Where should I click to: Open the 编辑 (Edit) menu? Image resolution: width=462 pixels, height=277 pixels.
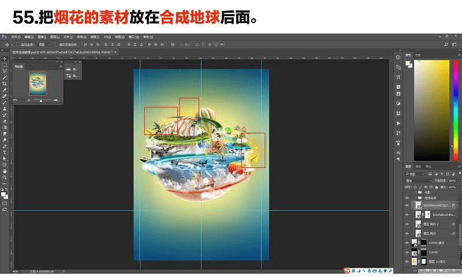29,37
